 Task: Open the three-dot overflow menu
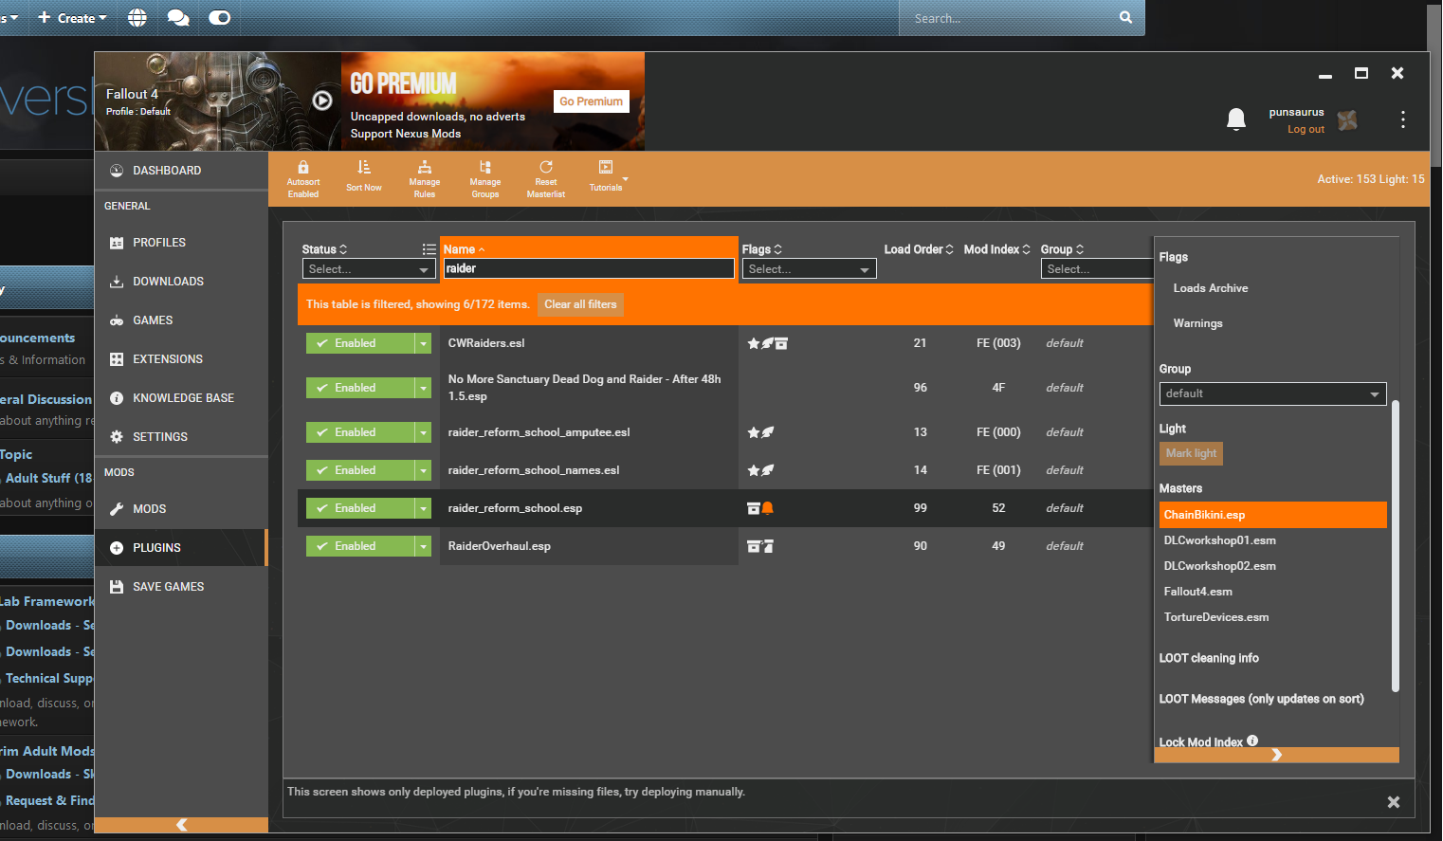coord(1403,119)
